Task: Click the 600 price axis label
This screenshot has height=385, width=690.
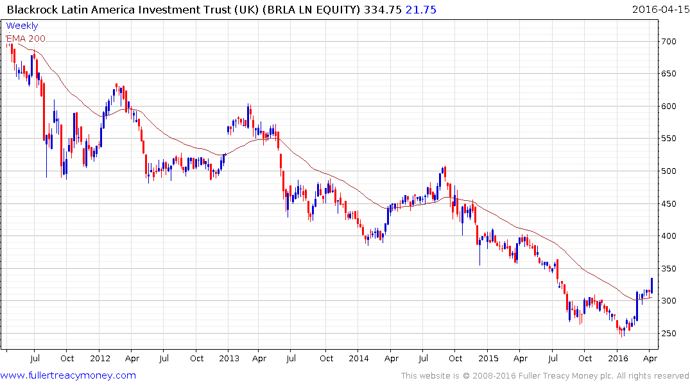Action: pos(669,106)
